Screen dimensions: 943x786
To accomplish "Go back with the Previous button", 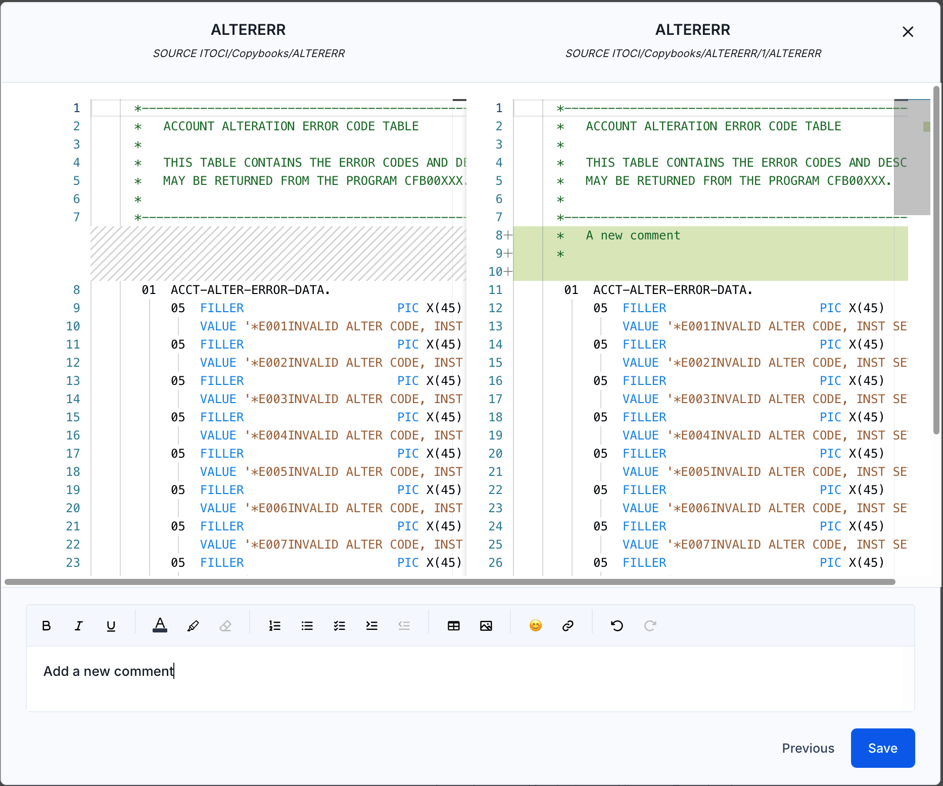I will 808,748.
